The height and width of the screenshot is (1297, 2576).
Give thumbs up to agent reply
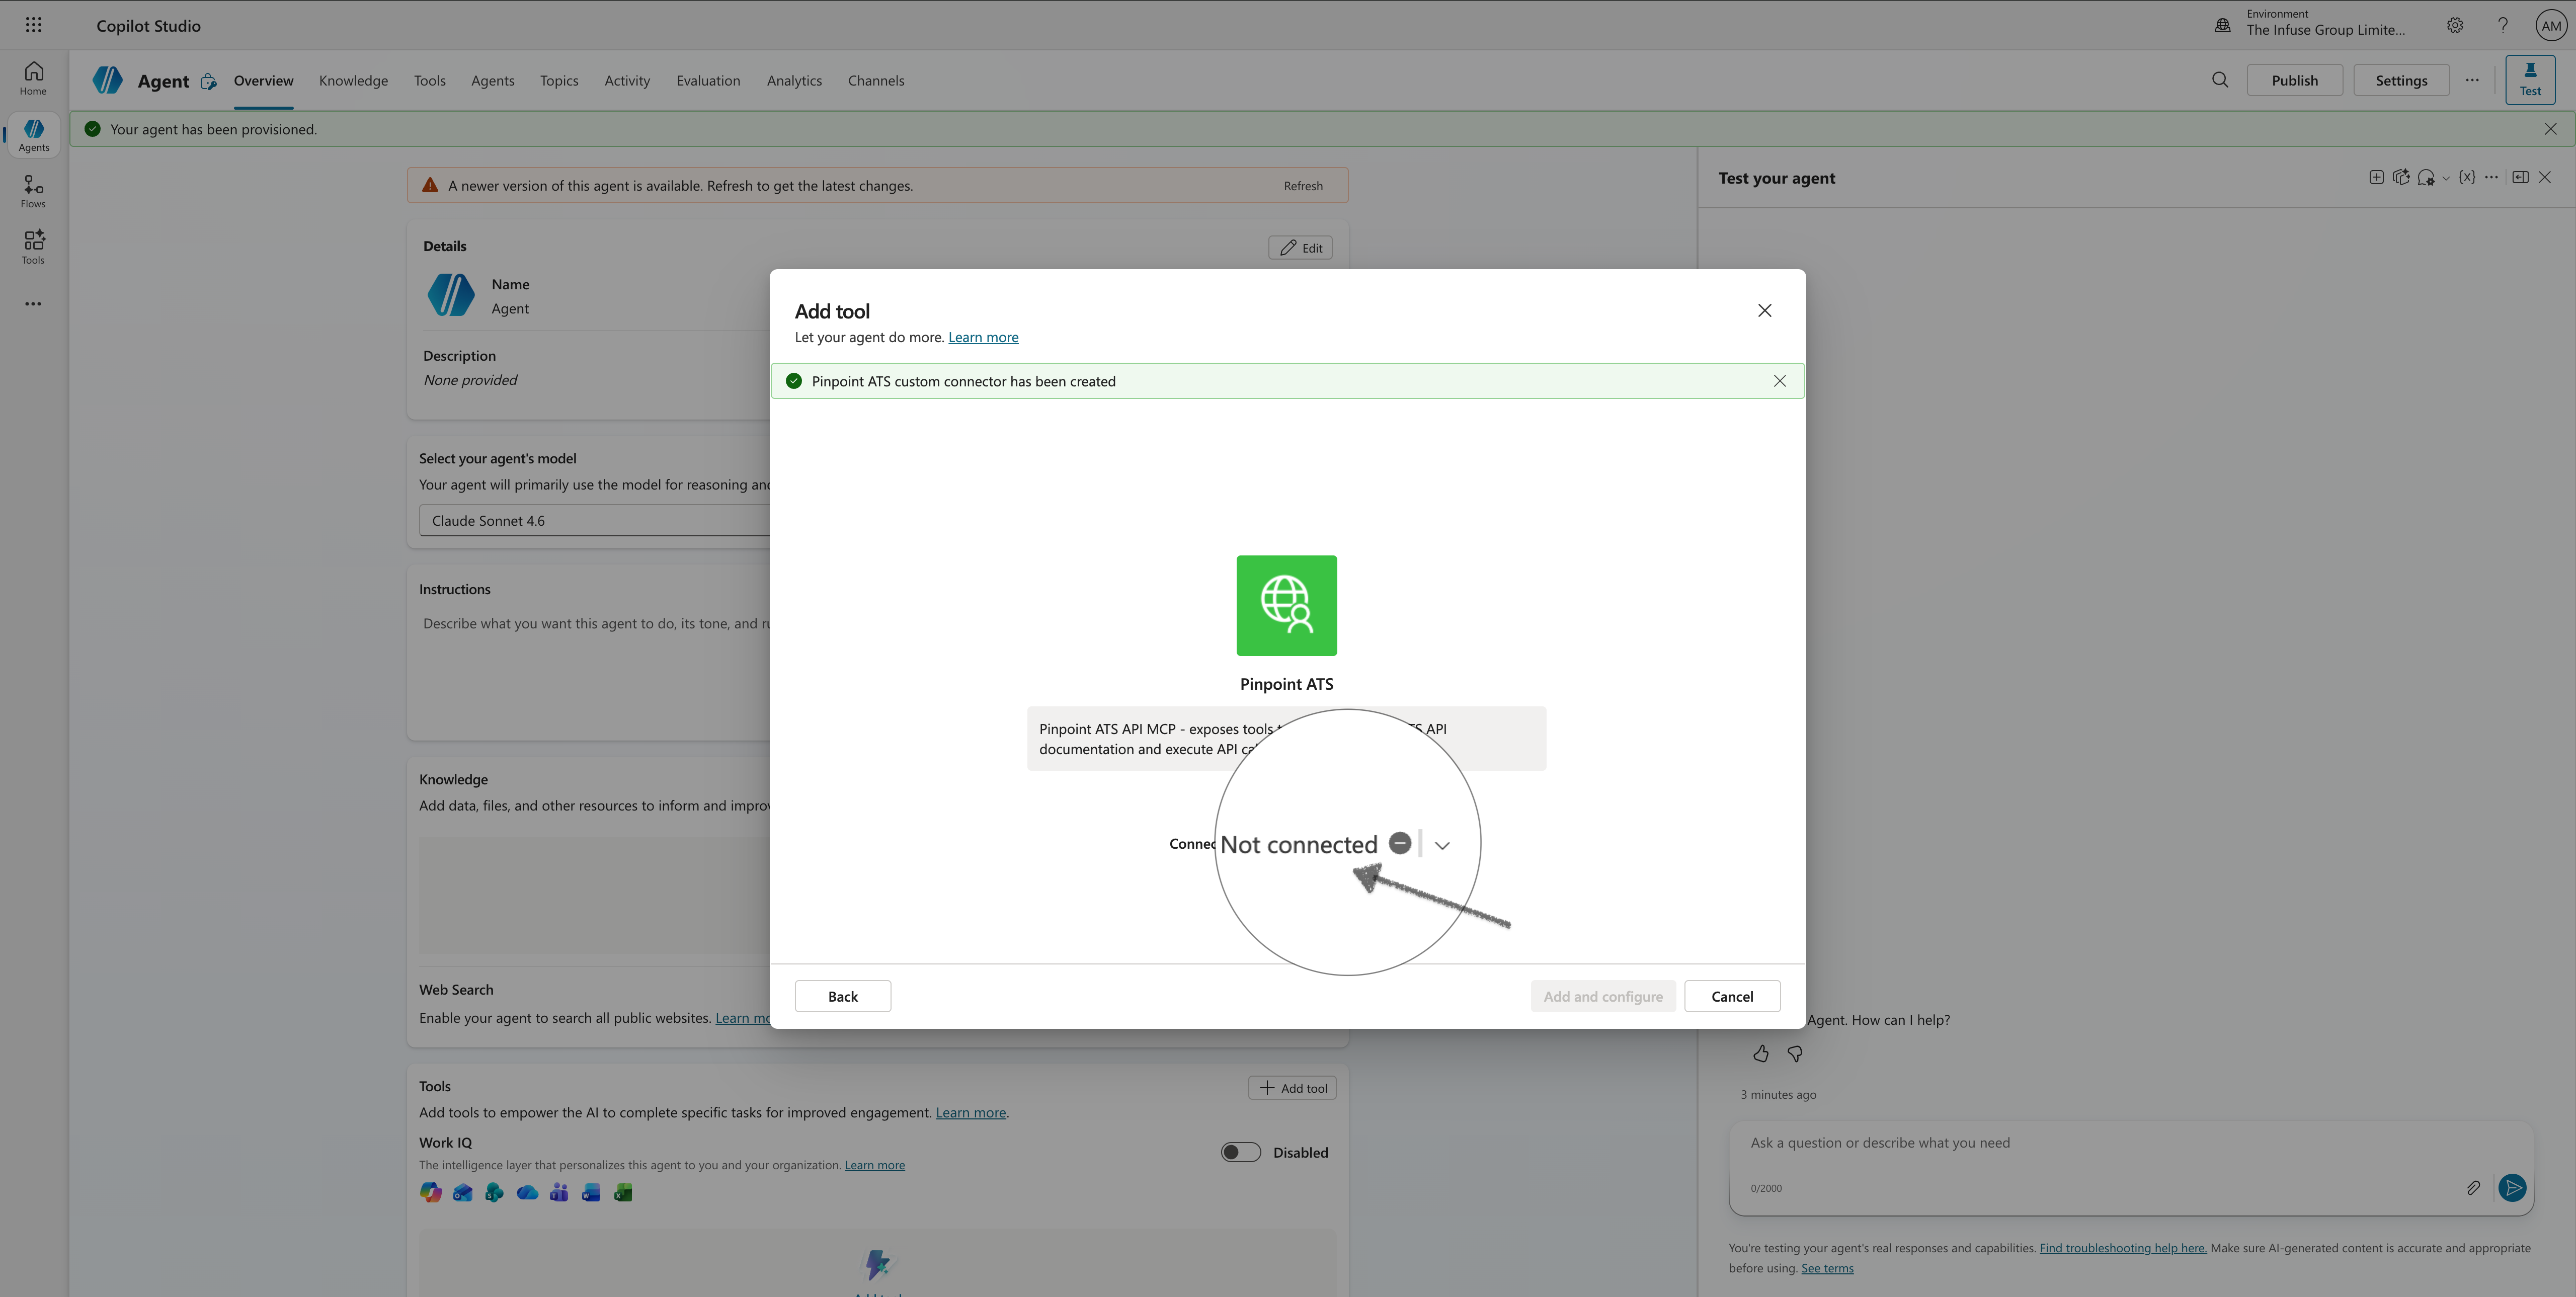[1760, 1053]
